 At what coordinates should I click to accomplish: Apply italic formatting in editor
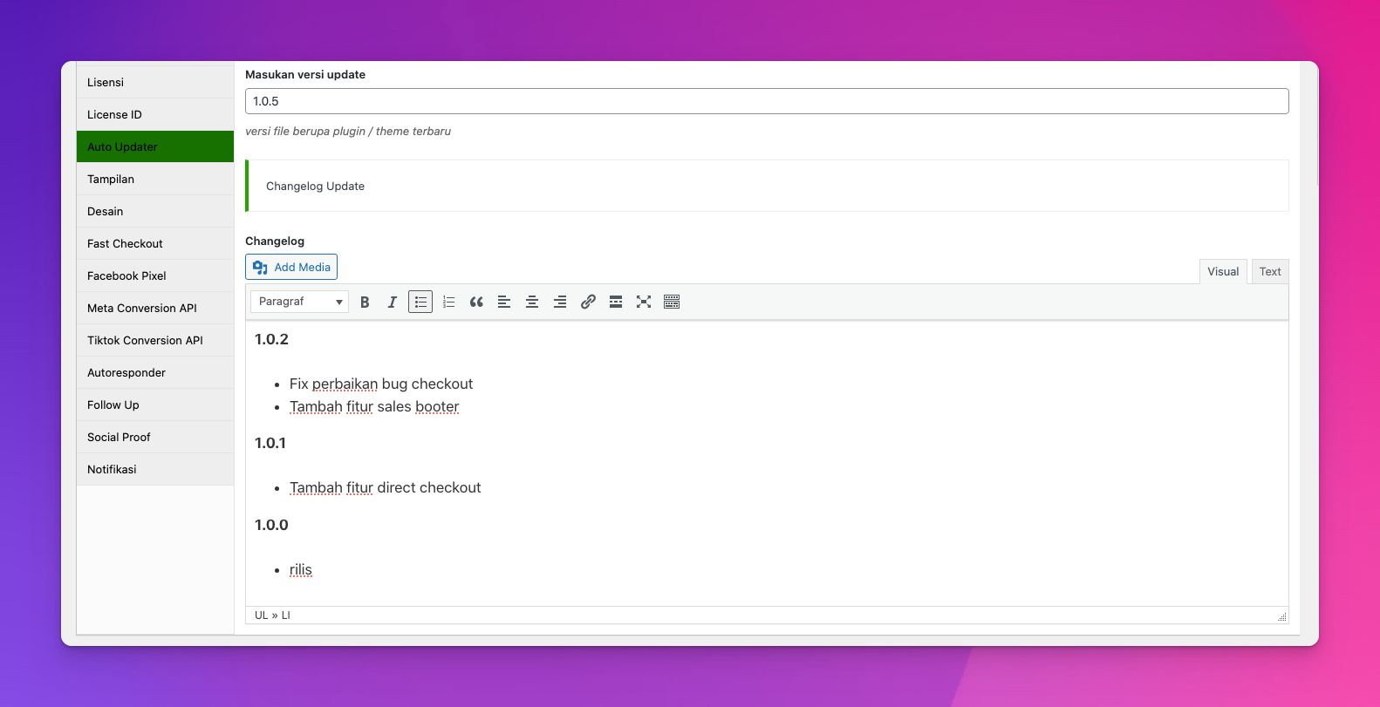[393, 302]
